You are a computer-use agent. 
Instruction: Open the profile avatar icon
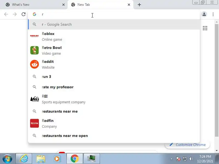click(x=204, y=14)
